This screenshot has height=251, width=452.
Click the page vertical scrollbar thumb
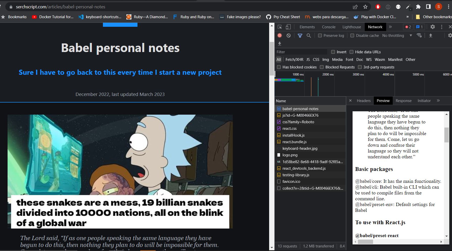[x=272, y=59]
